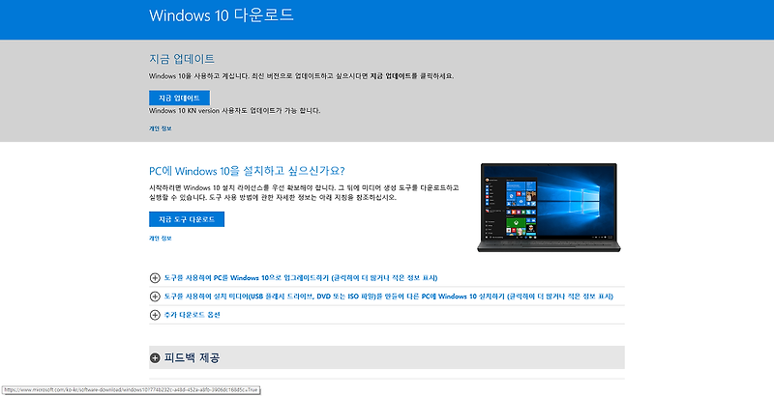Click the Windows 10 laptop image
This screenshot has width=774, height=396.
click(x=549, y=208)
